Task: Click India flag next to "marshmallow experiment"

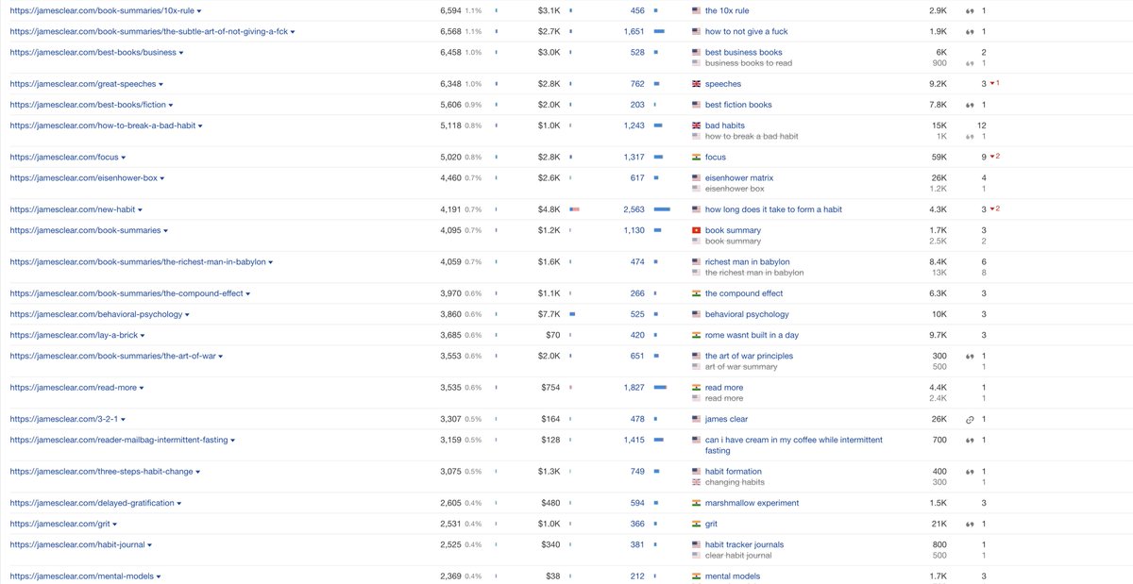Action: coord(696,503)
